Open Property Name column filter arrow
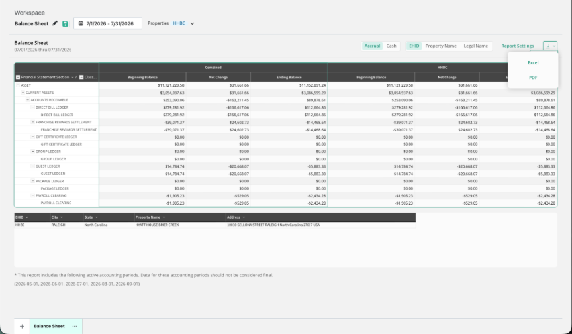The width and height of the screenshot is (572, 334). pos(164,217)
